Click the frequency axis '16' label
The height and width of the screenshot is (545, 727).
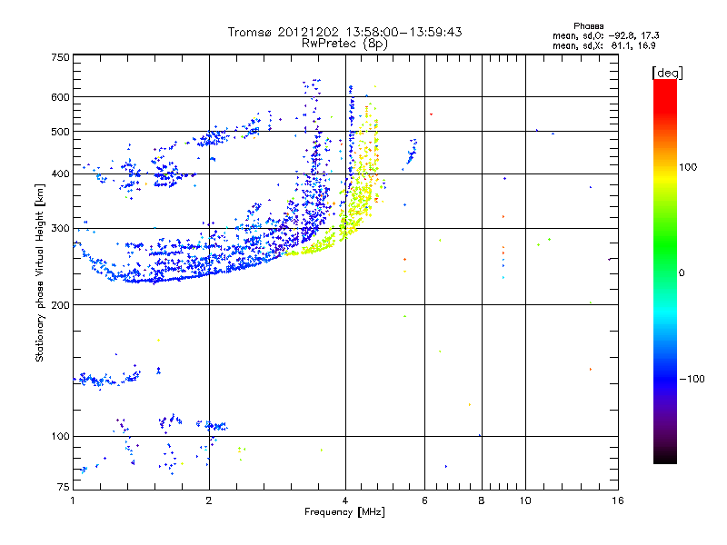pos(618,500)
